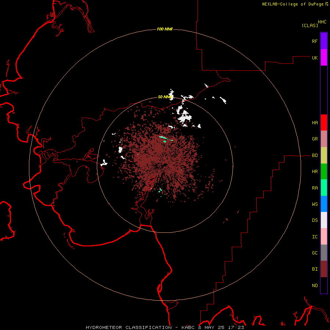Select the BD yellow legend swatch
Screen dimensions: 330x330
324,155
